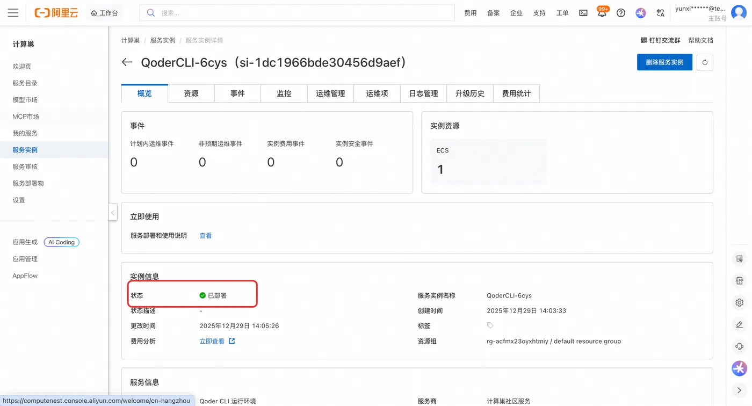Open the 运维管理 tab
The width and height of the screenshot is (752, 406).
pyautogui.click(x=330, y=93)
